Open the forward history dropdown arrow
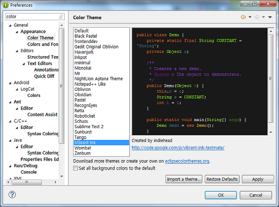 (263, 17)
